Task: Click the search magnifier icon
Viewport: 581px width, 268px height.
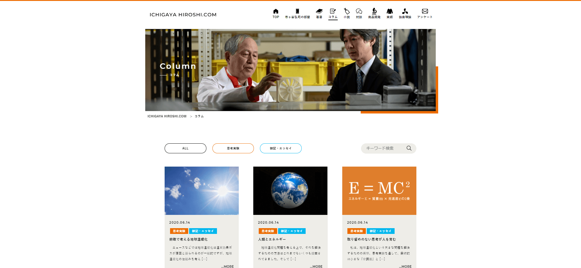Action: tap(409, 148)
